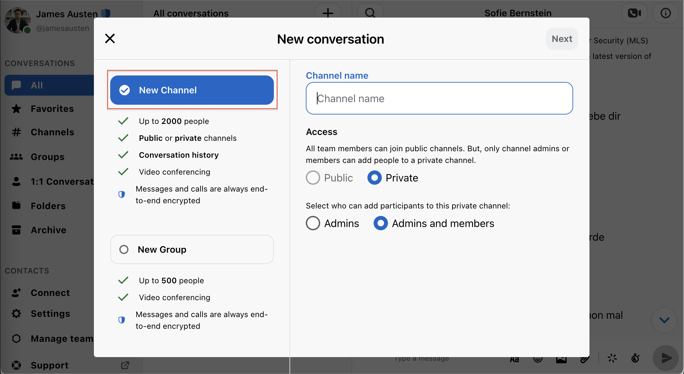Click the Connect add-person icon

(16, 293)
